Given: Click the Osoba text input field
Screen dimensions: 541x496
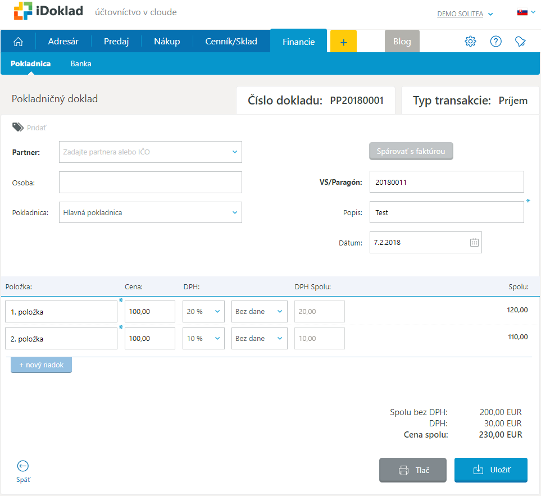Looking at the screenshot, I should (x=150, y=183).
